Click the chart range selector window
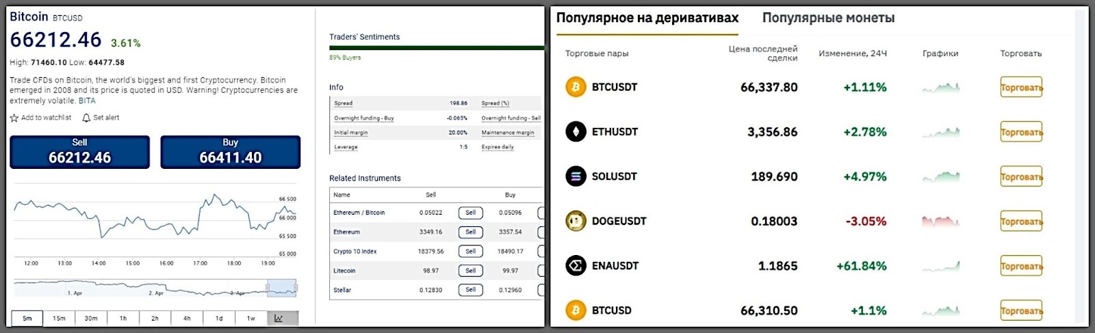Screen dimensions: 1095x333 pos(281,288)
